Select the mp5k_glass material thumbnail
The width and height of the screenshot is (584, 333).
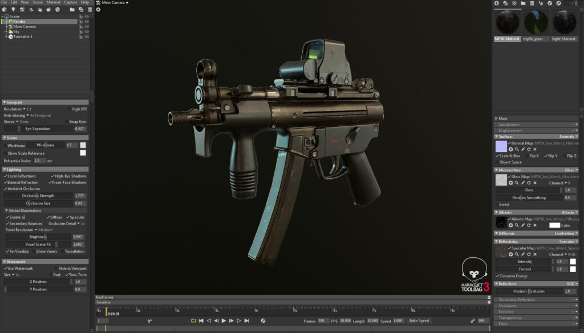pyautogui.click(x=536, y=23)
